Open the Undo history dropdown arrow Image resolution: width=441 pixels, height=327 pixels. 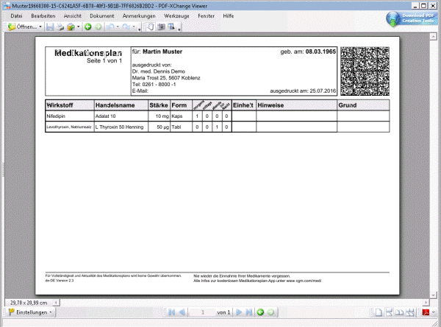click(x=118, y=27)
